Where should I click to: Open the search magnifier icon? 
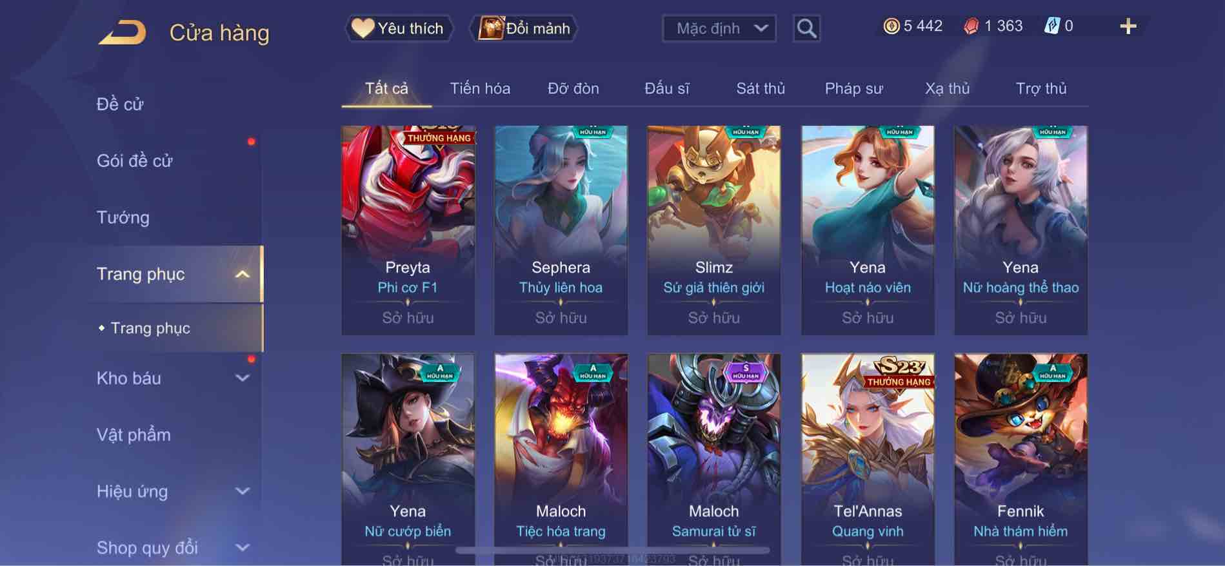(806, 28)
